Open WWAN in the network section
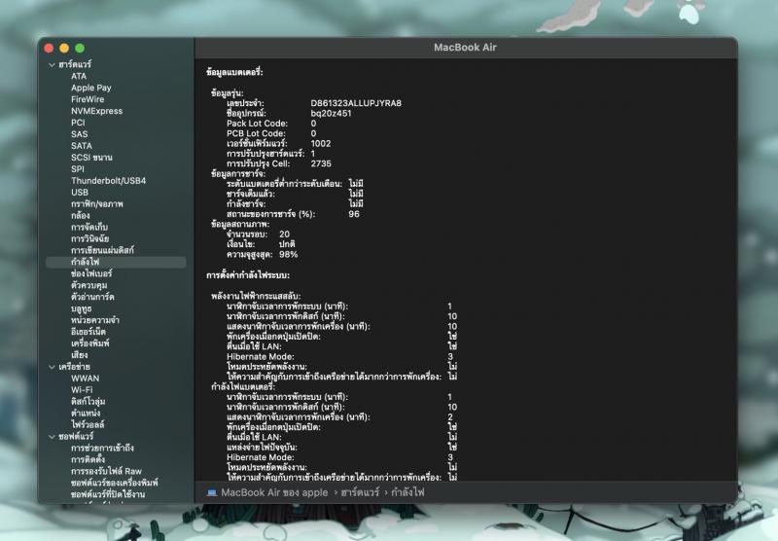This screenshot has width=778, height=541. [x=85, y=378]
